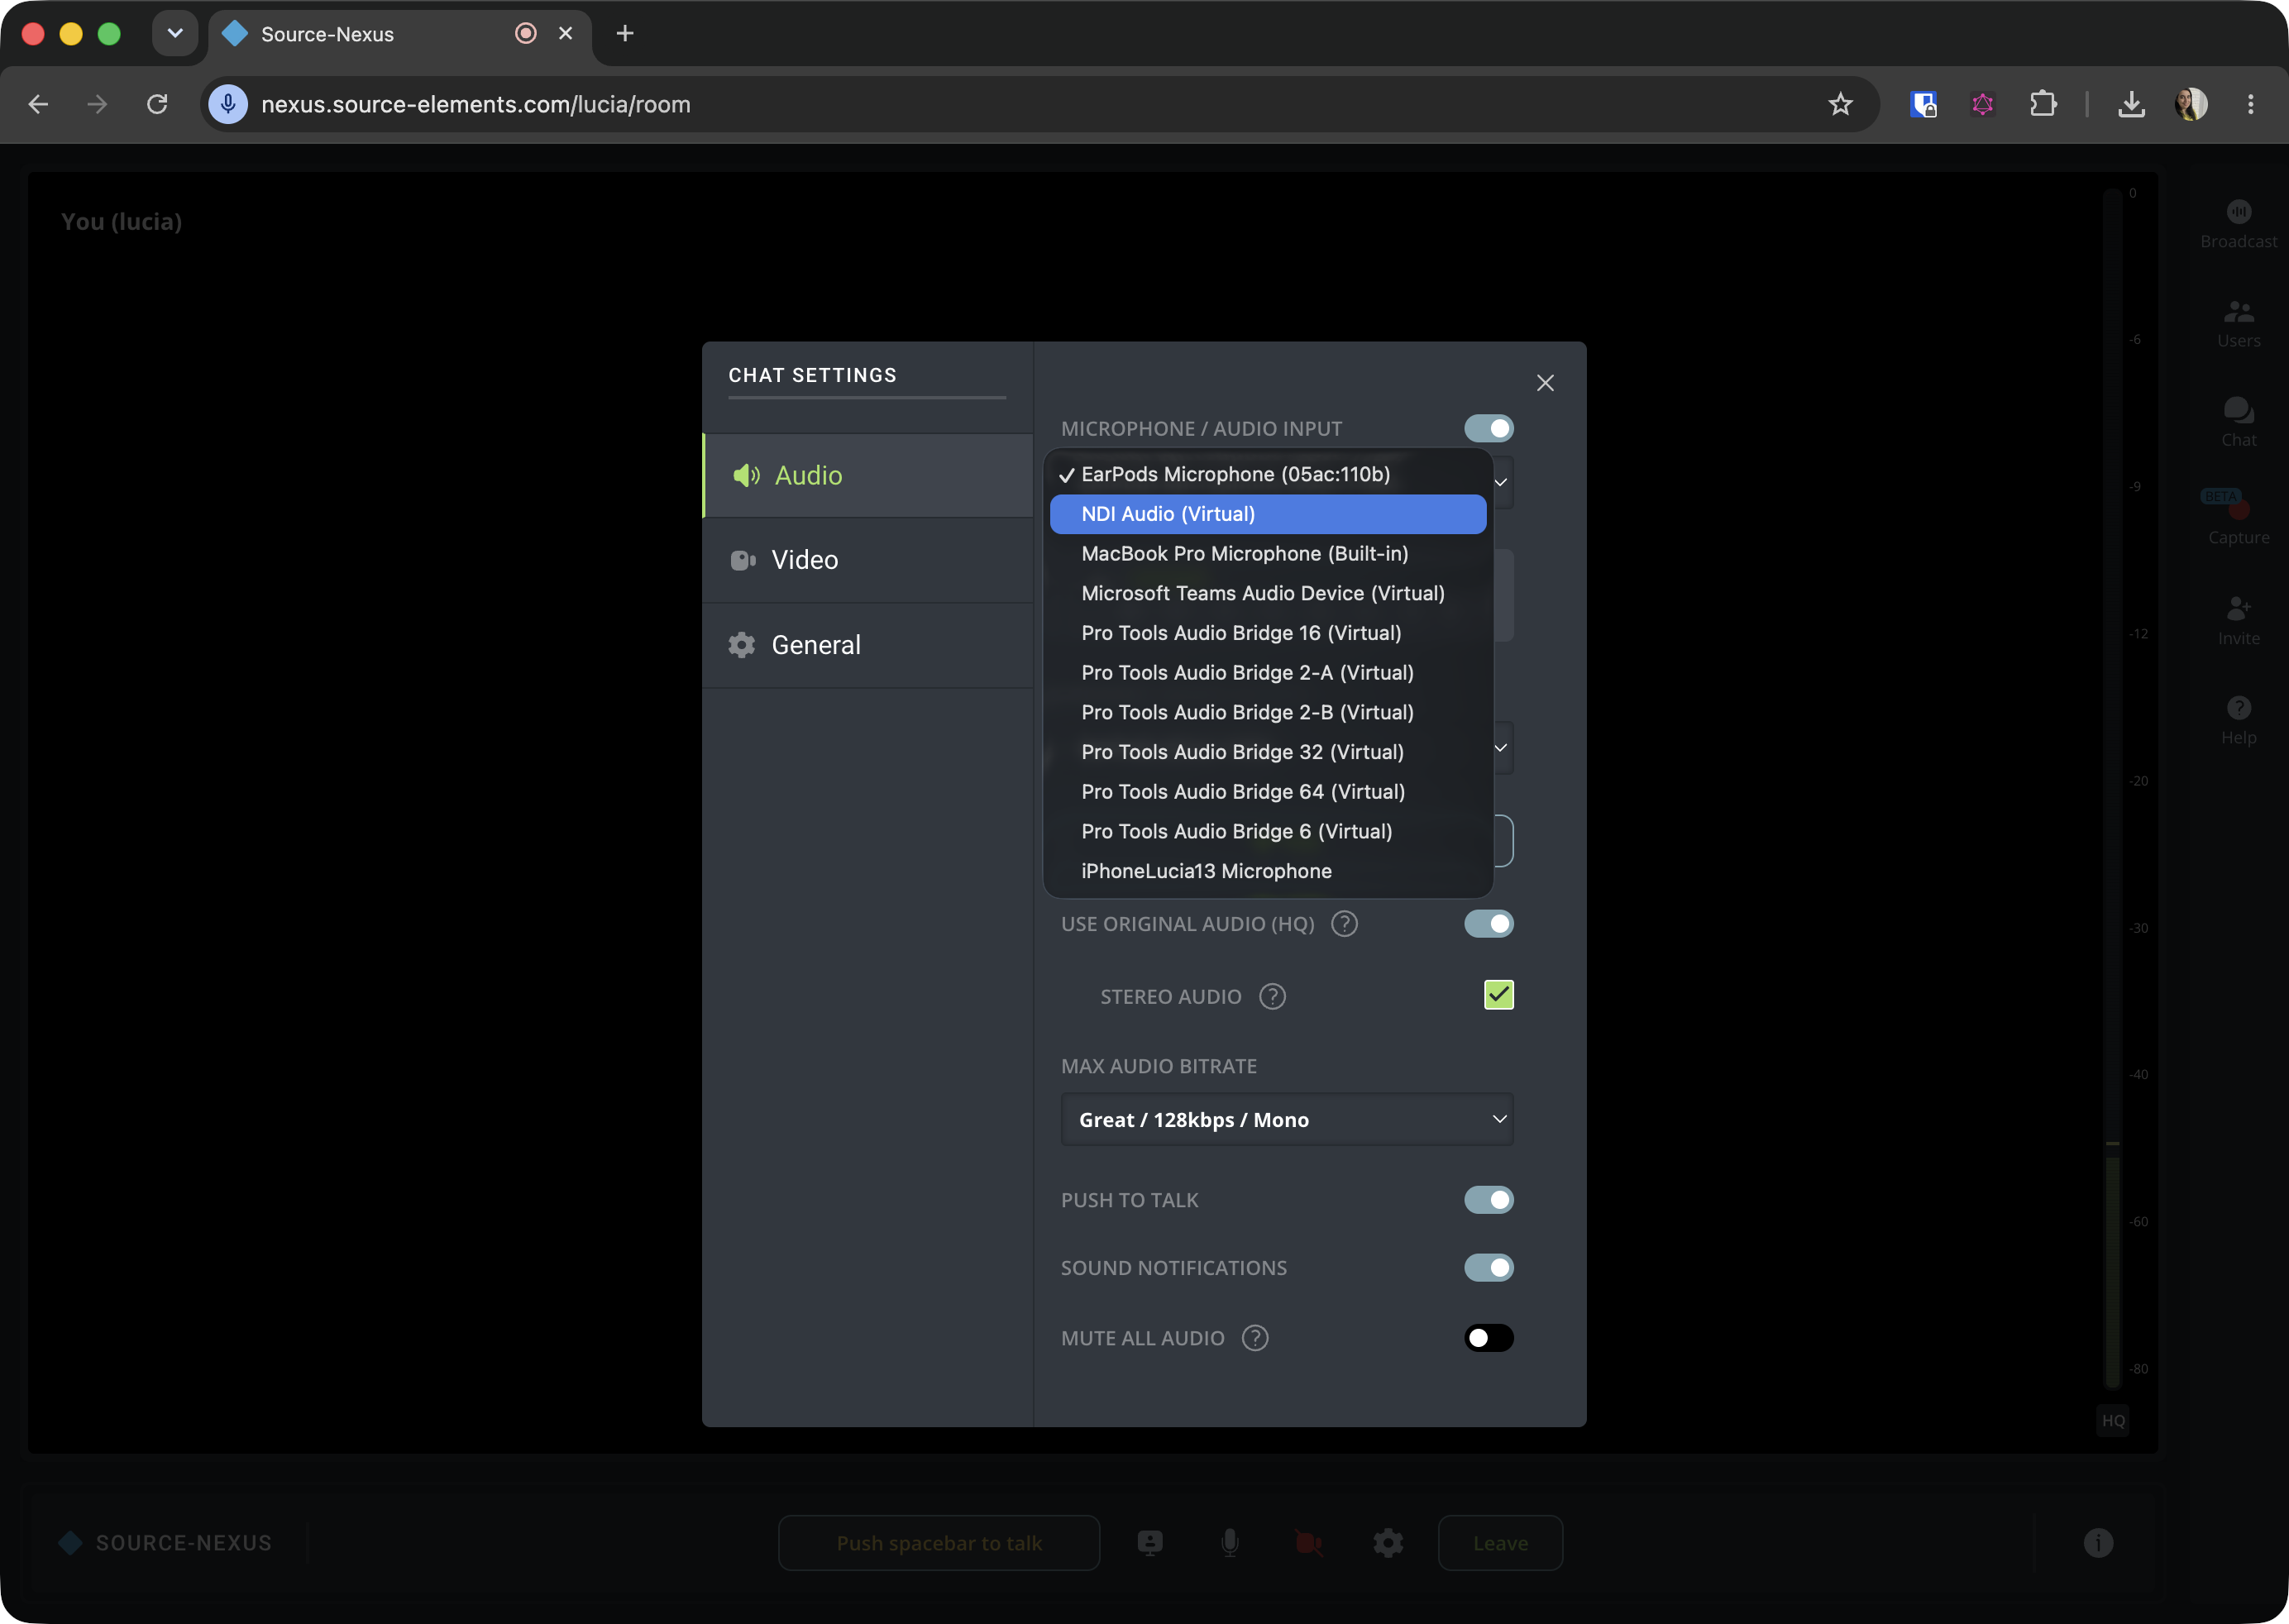Close the Chat Settings dialog
2289x1624 pixels.
click(x=1545, y=383)
